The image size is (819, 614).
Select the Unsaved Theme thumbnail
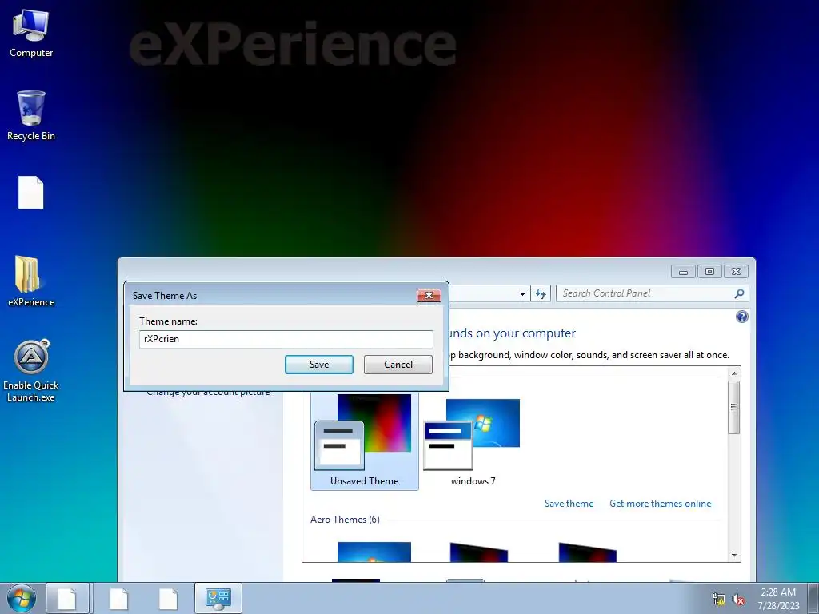364,441
